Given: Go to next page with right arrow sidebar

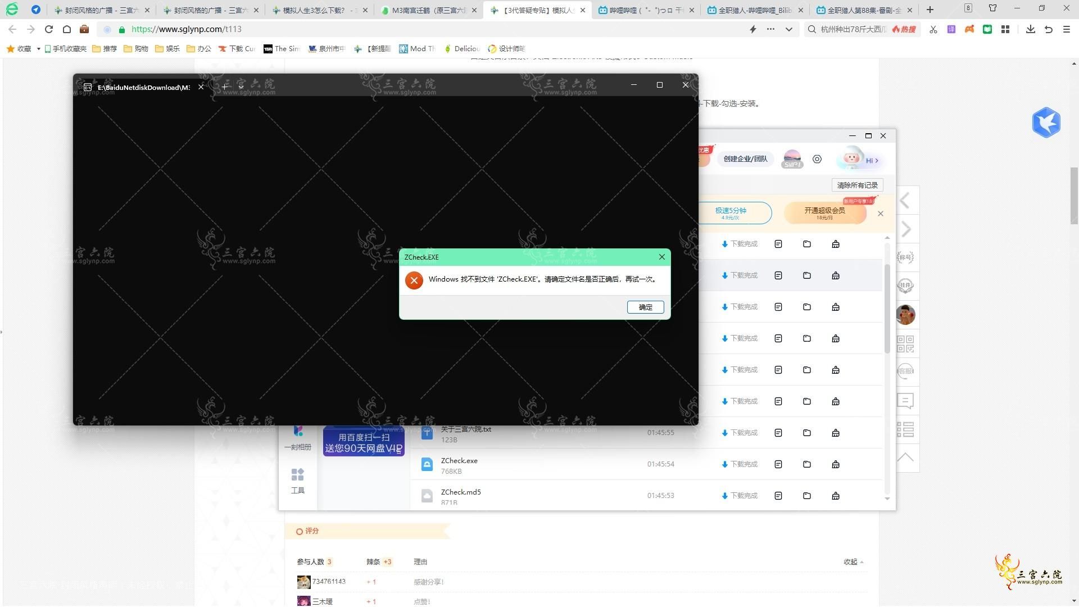Looking at the screenshot, I should pyautogui.click(x=905, y=229).
